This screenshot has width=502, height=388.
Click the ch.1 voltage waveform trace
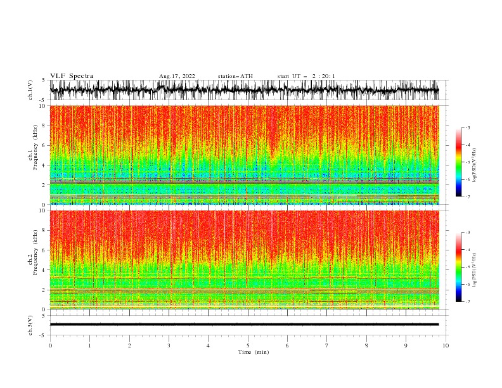point(244,90)
